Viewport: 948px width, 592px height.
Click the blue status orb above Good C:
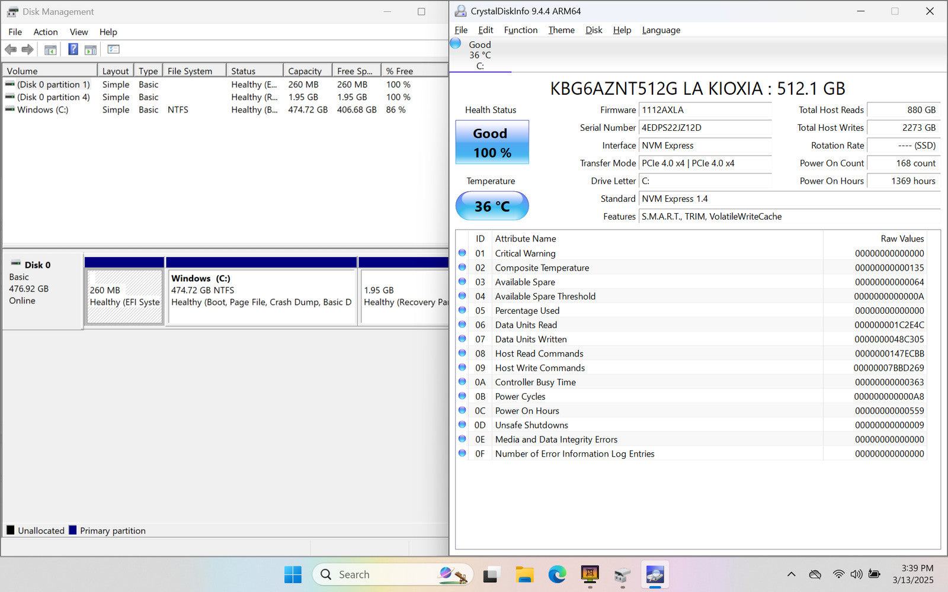pyautogui.click(x=456, y=43)
